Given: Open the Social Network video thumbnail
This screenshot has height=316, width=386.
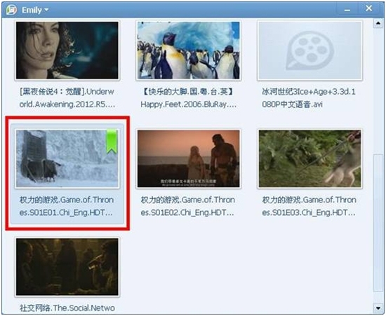Looking at the screenshot, I should (67, 267).
